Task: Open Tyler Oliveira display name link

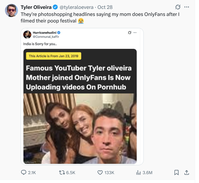Action: (x=36, y=7)
